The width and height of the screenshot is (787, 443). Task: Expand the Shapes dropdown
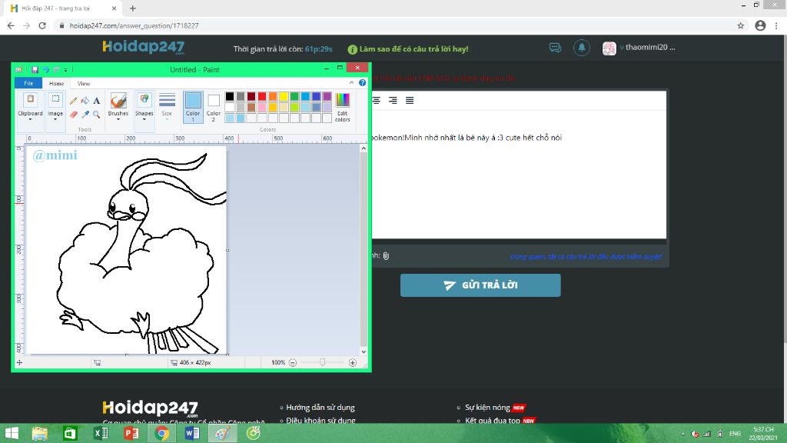(x=144, y=119)
